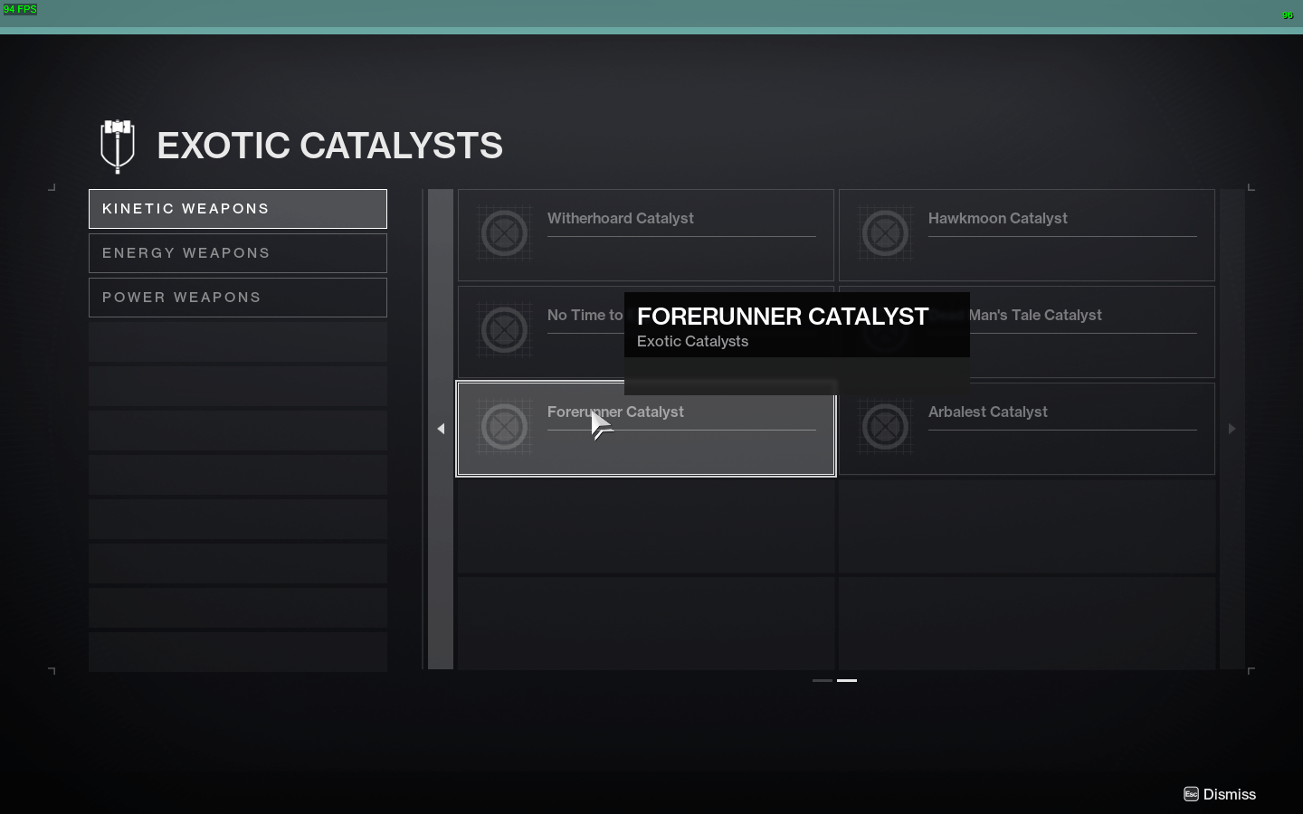
Task: Click the No Time to Explain catalyst icon
Action: pos(504,330)
